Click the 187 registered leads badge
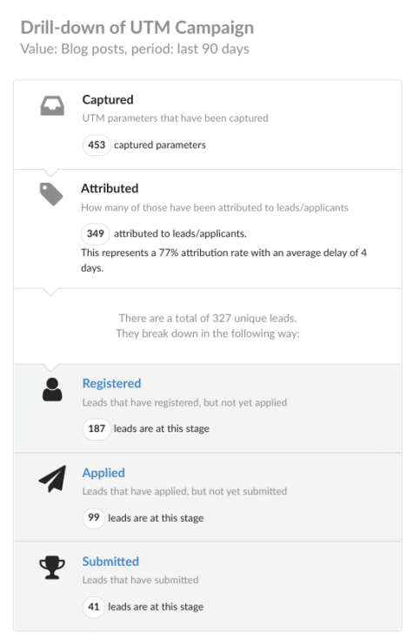 [x=97, y=428]
